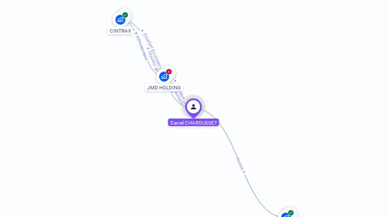
Task: Select the CINTRAX company node icon
Action: [x=120, y=20]
